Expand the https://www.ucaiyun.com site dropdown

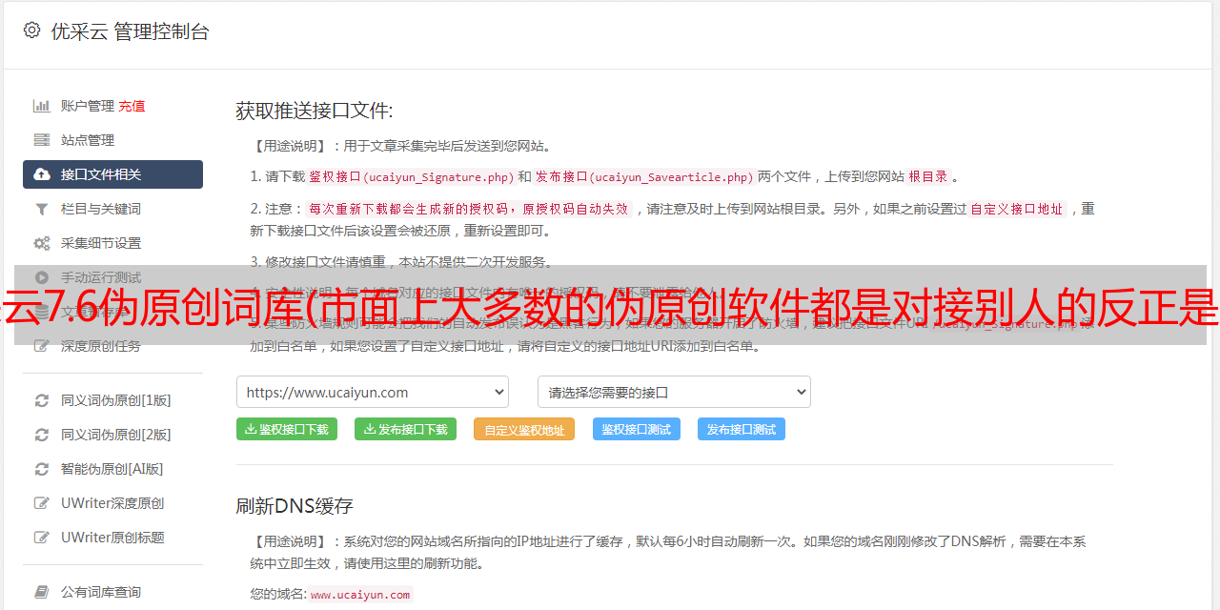click(x=373, y=392)
